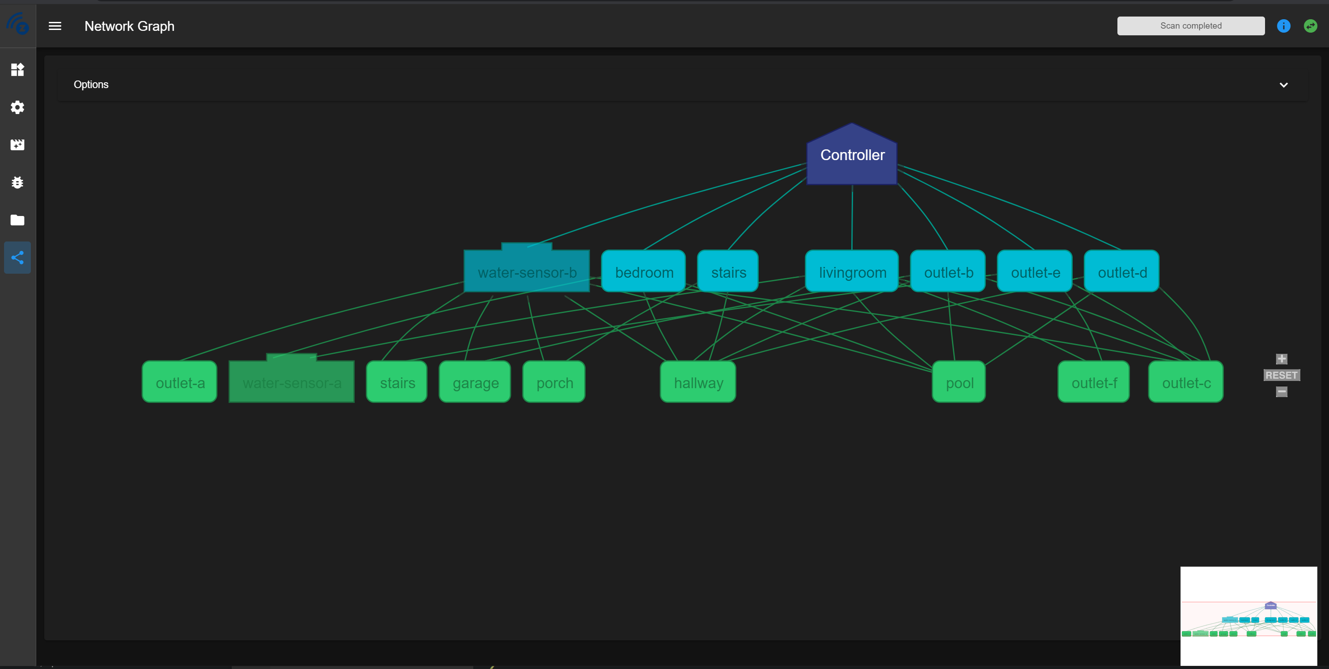Open the Store folder icon
1329x669 pixels.
[x=17, y=220]
